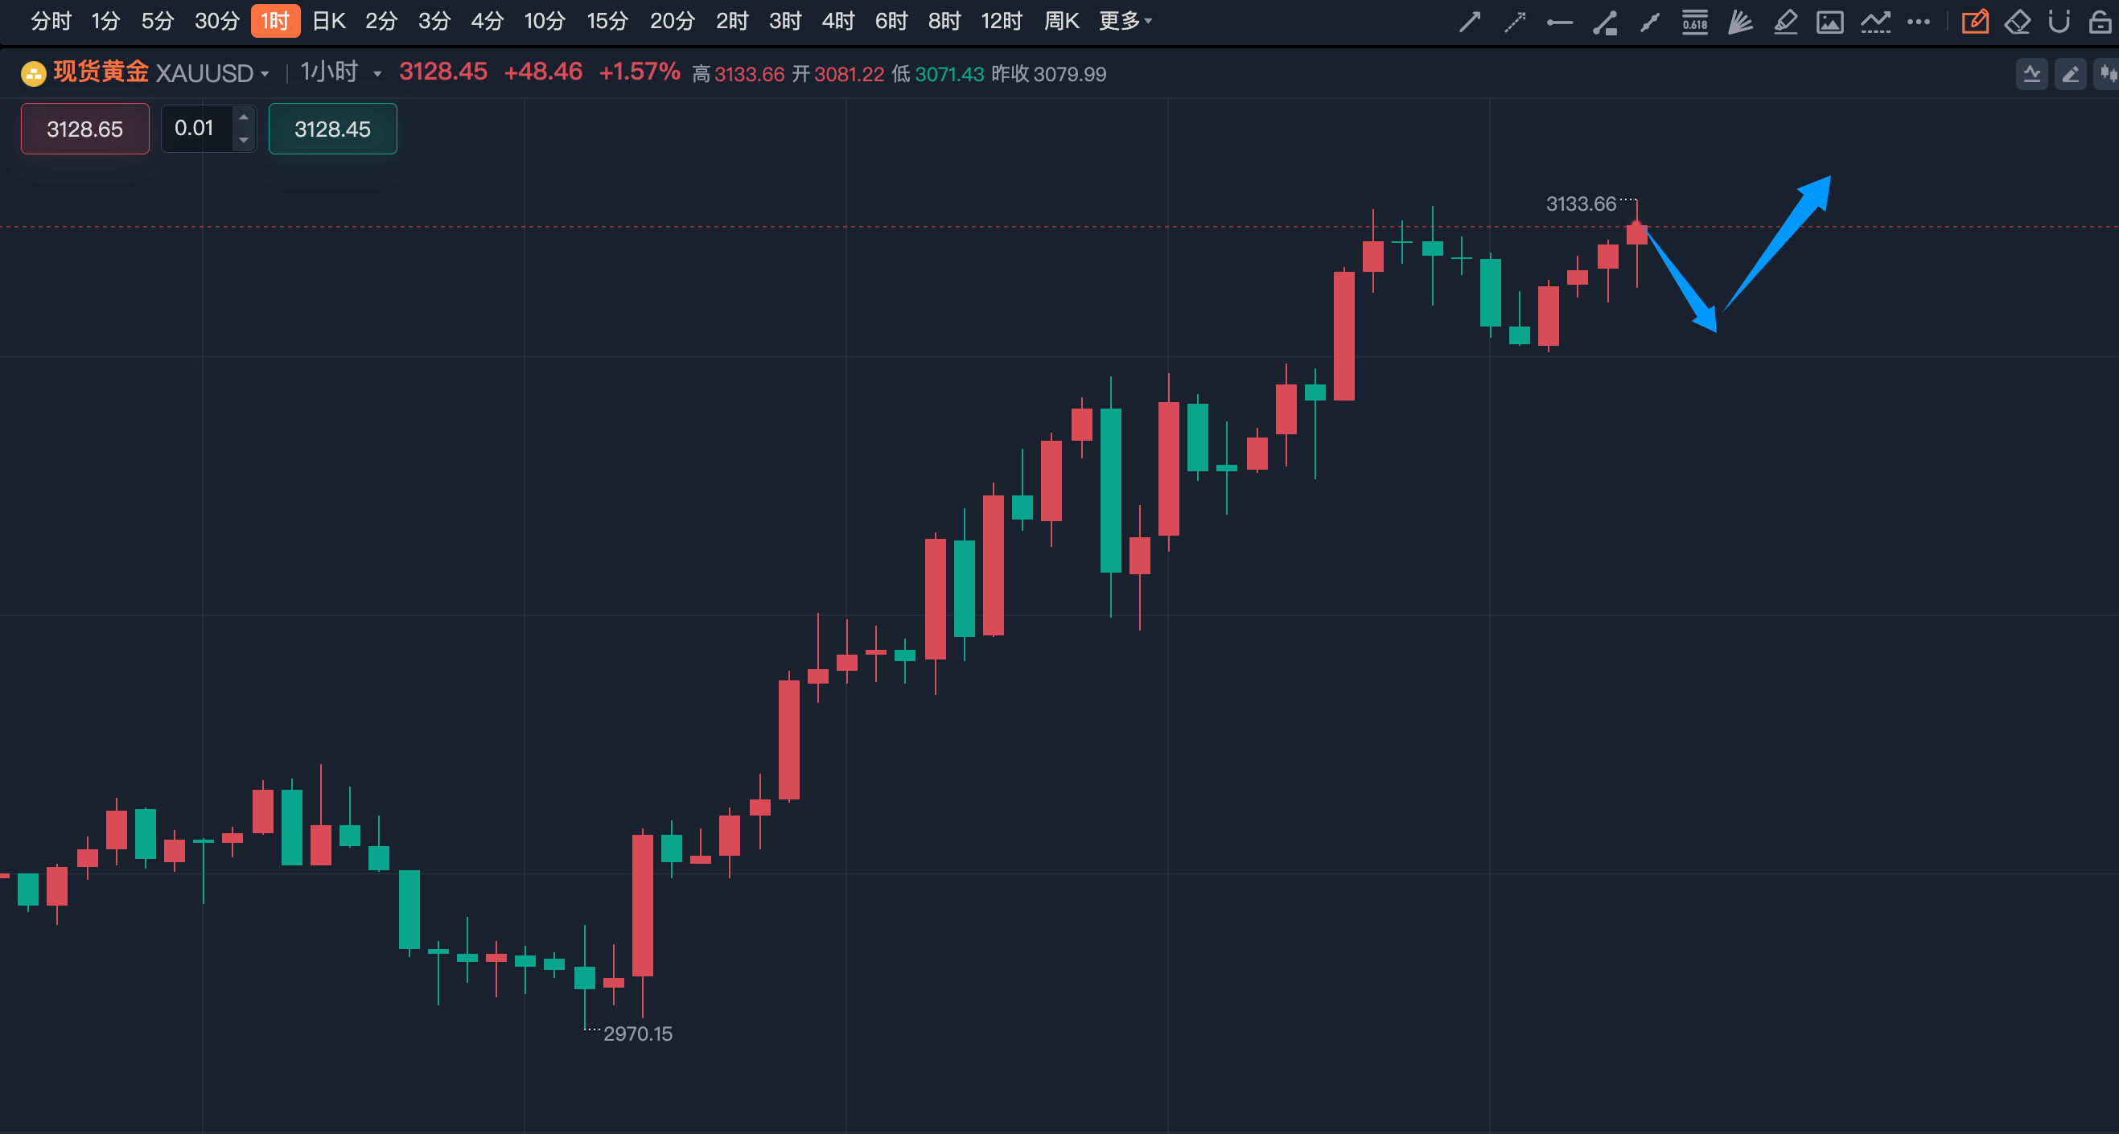Click the green buy price 3128.45 button
This screenshot has width=2119, height=1134.
click(x=332, y=129)
